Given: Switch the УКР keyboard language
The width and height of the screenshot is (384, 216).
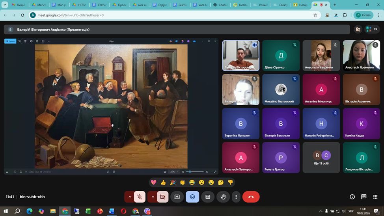Looking at the screenshot, I should pos(351,211).
